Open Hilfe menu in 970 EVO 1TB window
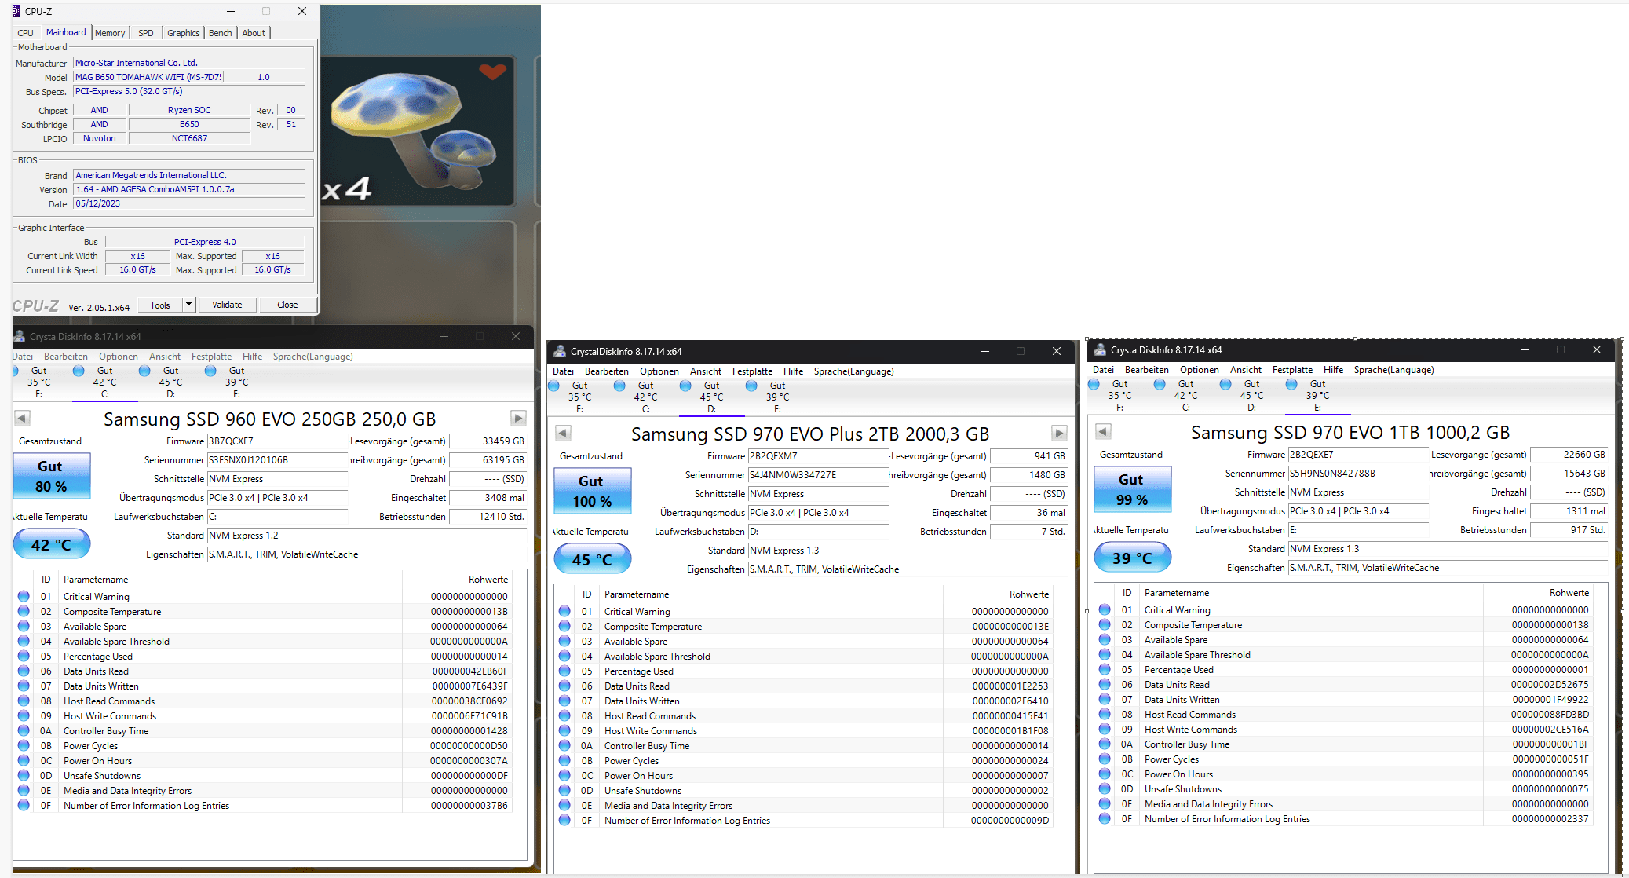1629x878 pixels. coord(1333,370)
